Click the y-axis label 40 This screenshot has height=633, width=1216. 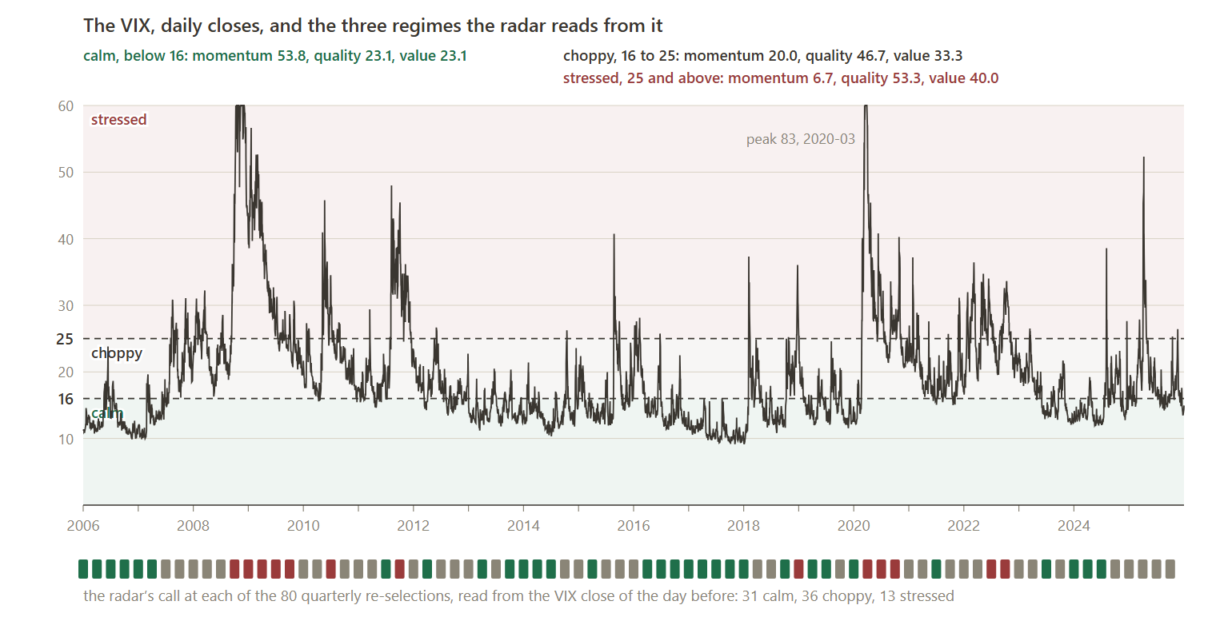tap(66, 239)
